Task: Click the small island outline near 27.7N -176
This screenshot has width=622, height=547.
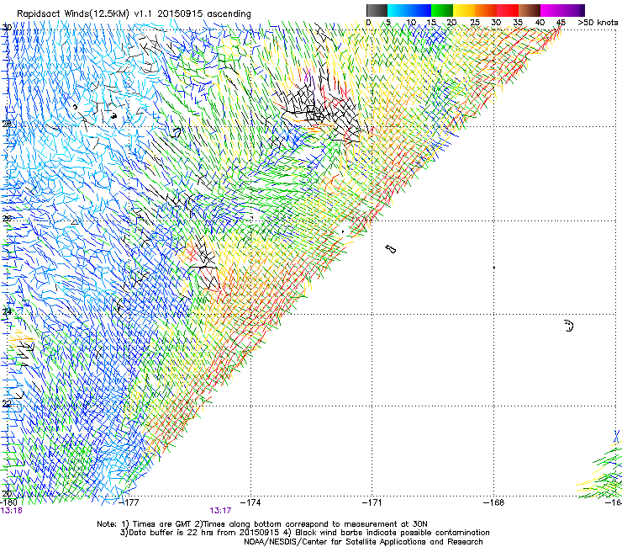Action: [x=176, y=133]
